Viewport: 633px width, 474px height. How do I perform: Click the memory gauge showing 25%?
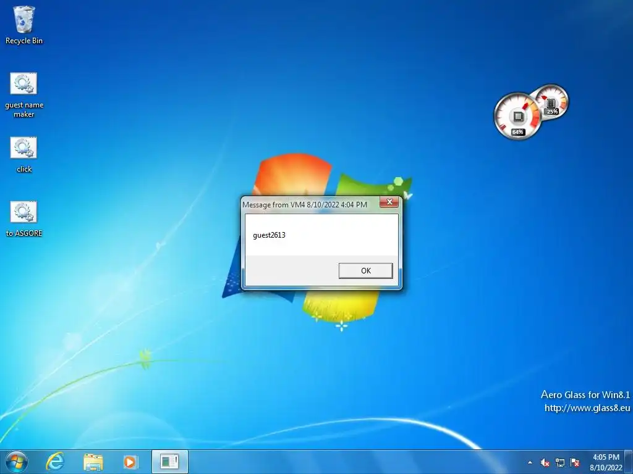(x=551, y=101)
